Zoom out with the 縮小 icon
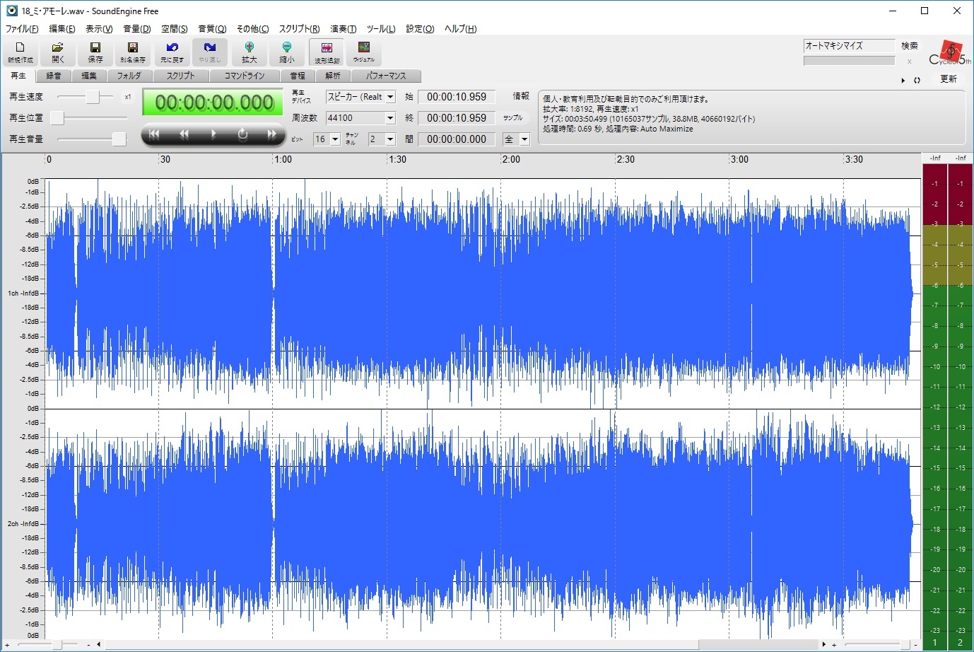 click(x=286, y=52)
